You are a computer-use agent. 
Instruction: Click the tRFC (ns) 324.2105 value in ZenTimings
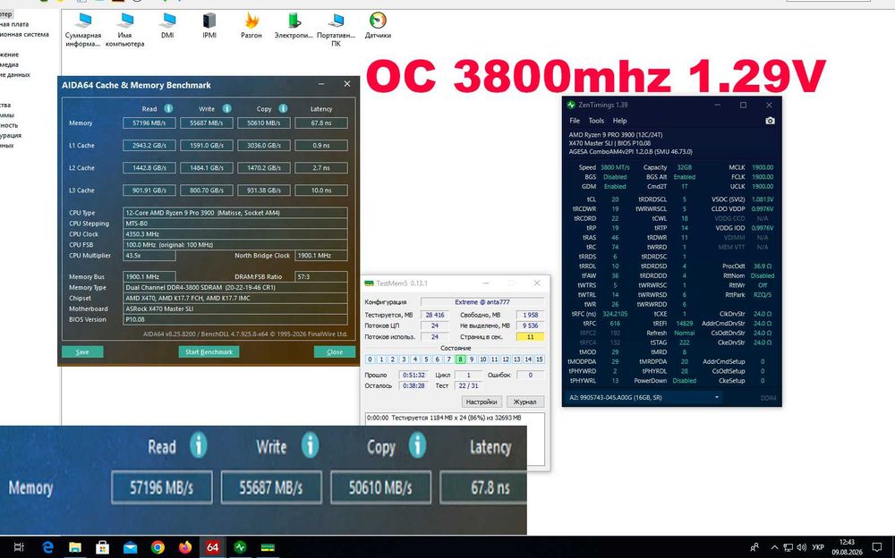[x=615, y=314]
